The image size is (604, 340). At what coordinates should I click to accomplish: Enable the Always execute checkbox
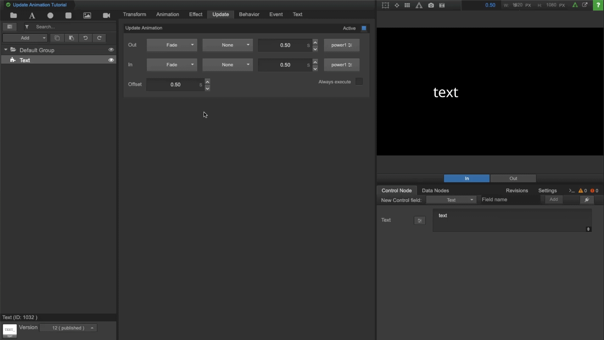pyautogui.click(x=359, y=82)
